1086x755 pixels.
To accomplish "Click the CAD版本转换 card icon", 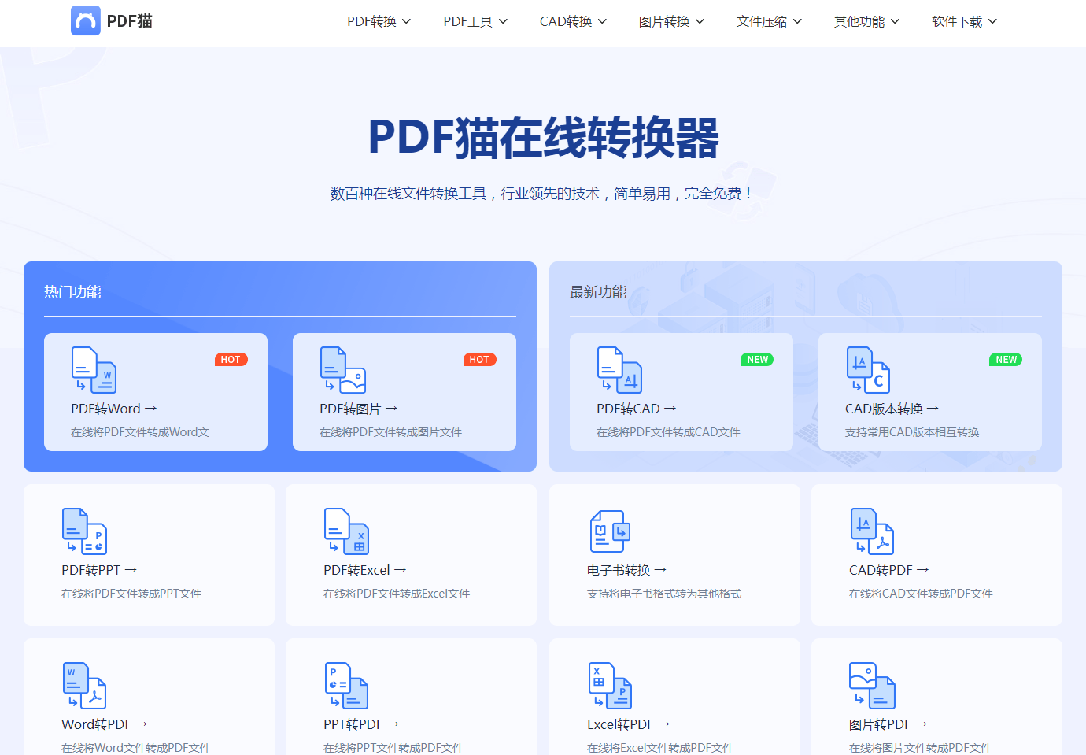I will pyautogui.click(x=868, y=369).
